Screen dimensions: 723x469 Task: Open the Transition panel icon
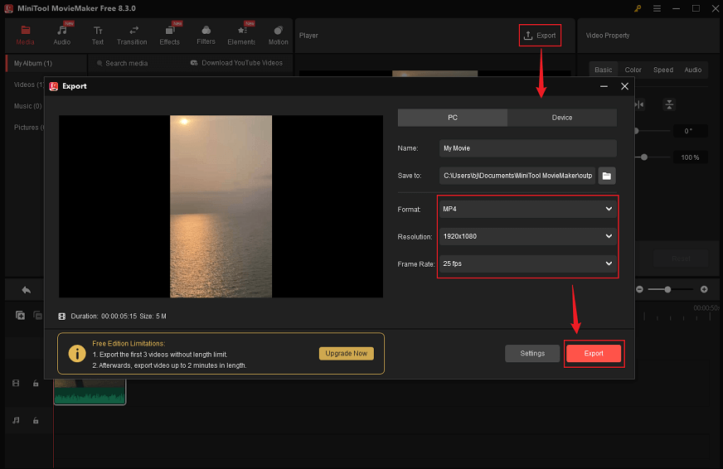point(133,31)
